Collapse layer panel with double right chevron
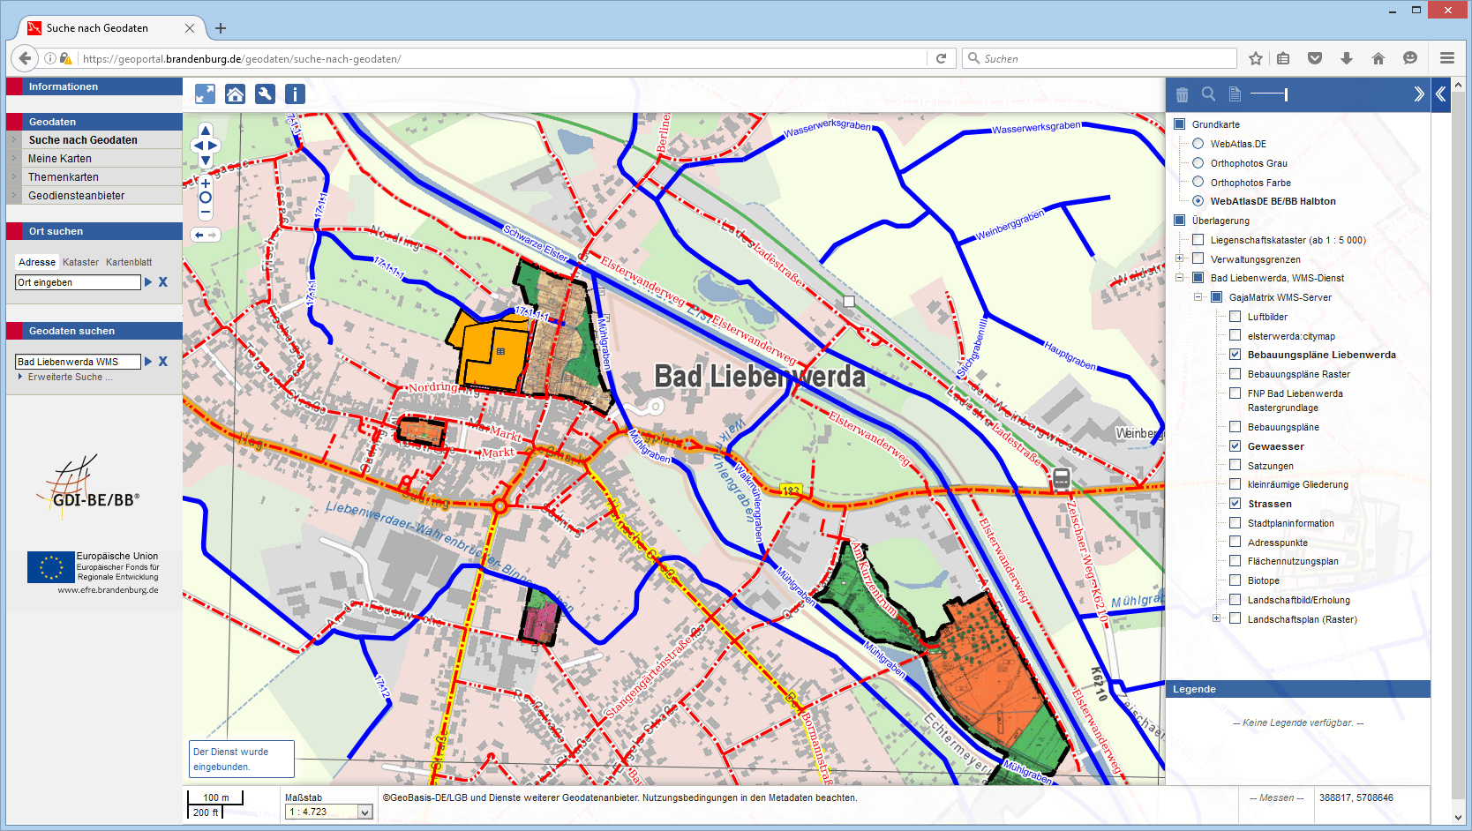1472x831 pixels. click(1418, 94)
